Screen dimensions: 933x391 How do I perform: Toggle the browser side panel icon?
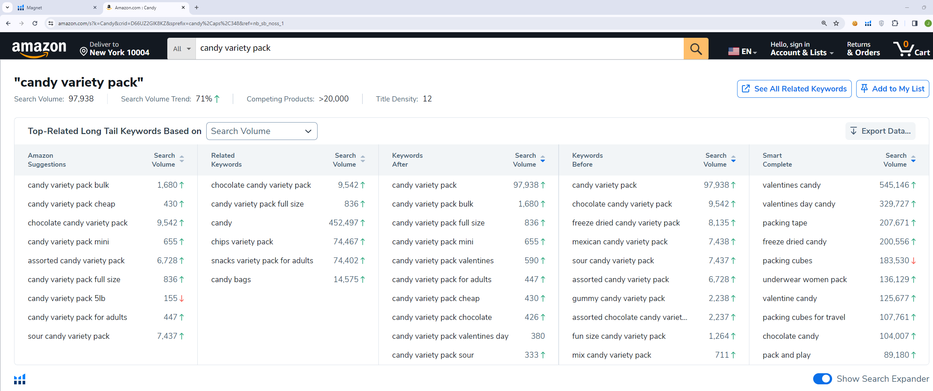pyautogui.click(x=914, y=23)
